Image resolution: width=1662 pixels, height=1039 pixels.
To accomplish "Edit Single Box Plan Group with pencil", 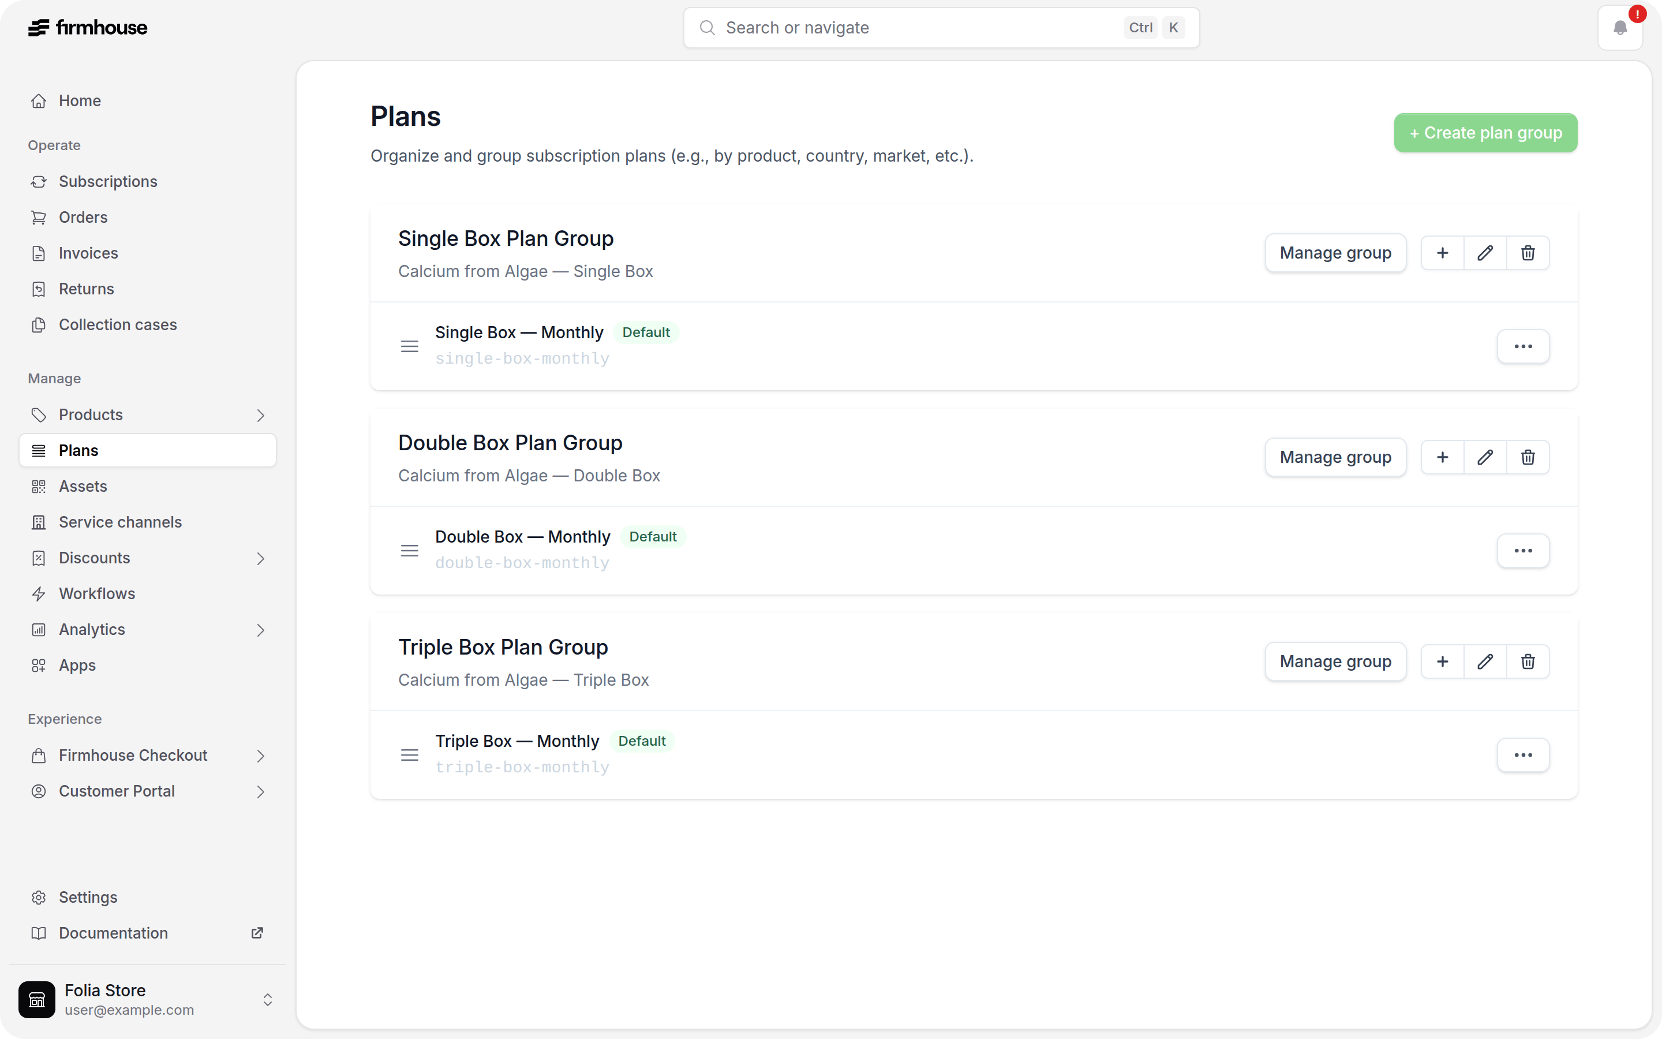I will pyautogui.click(x=1485, y=253).
